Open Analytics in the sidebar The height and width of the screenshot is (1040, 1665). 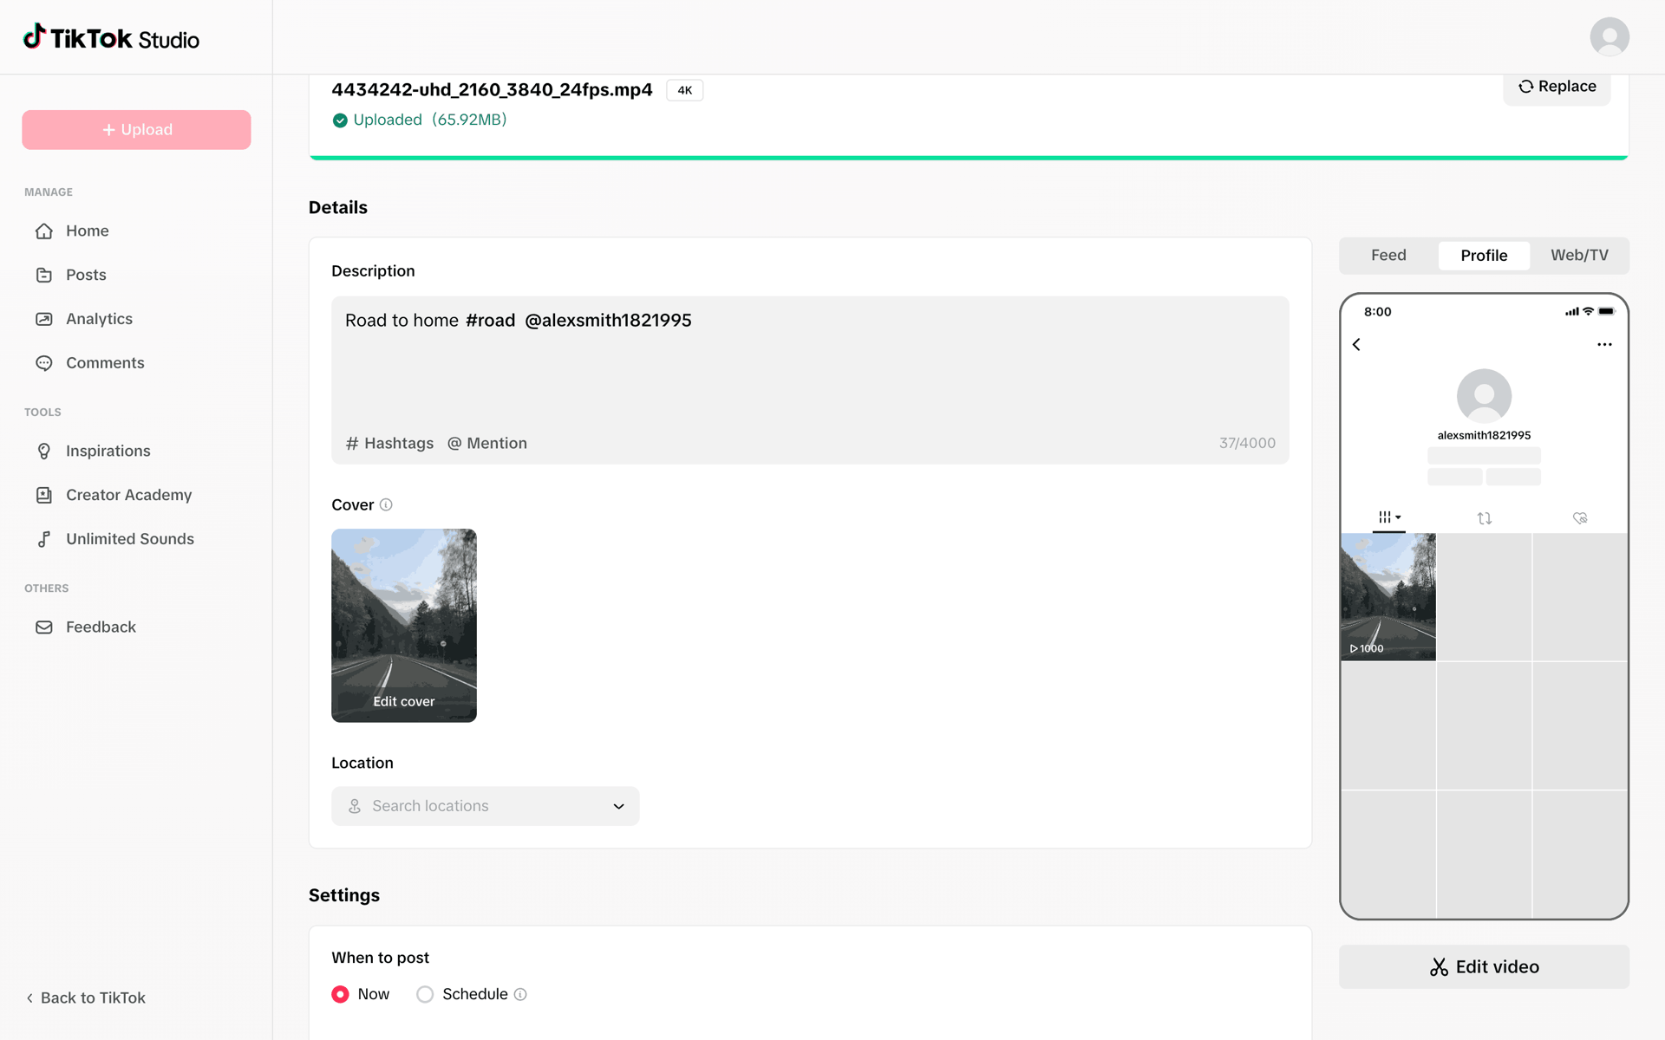136,319
